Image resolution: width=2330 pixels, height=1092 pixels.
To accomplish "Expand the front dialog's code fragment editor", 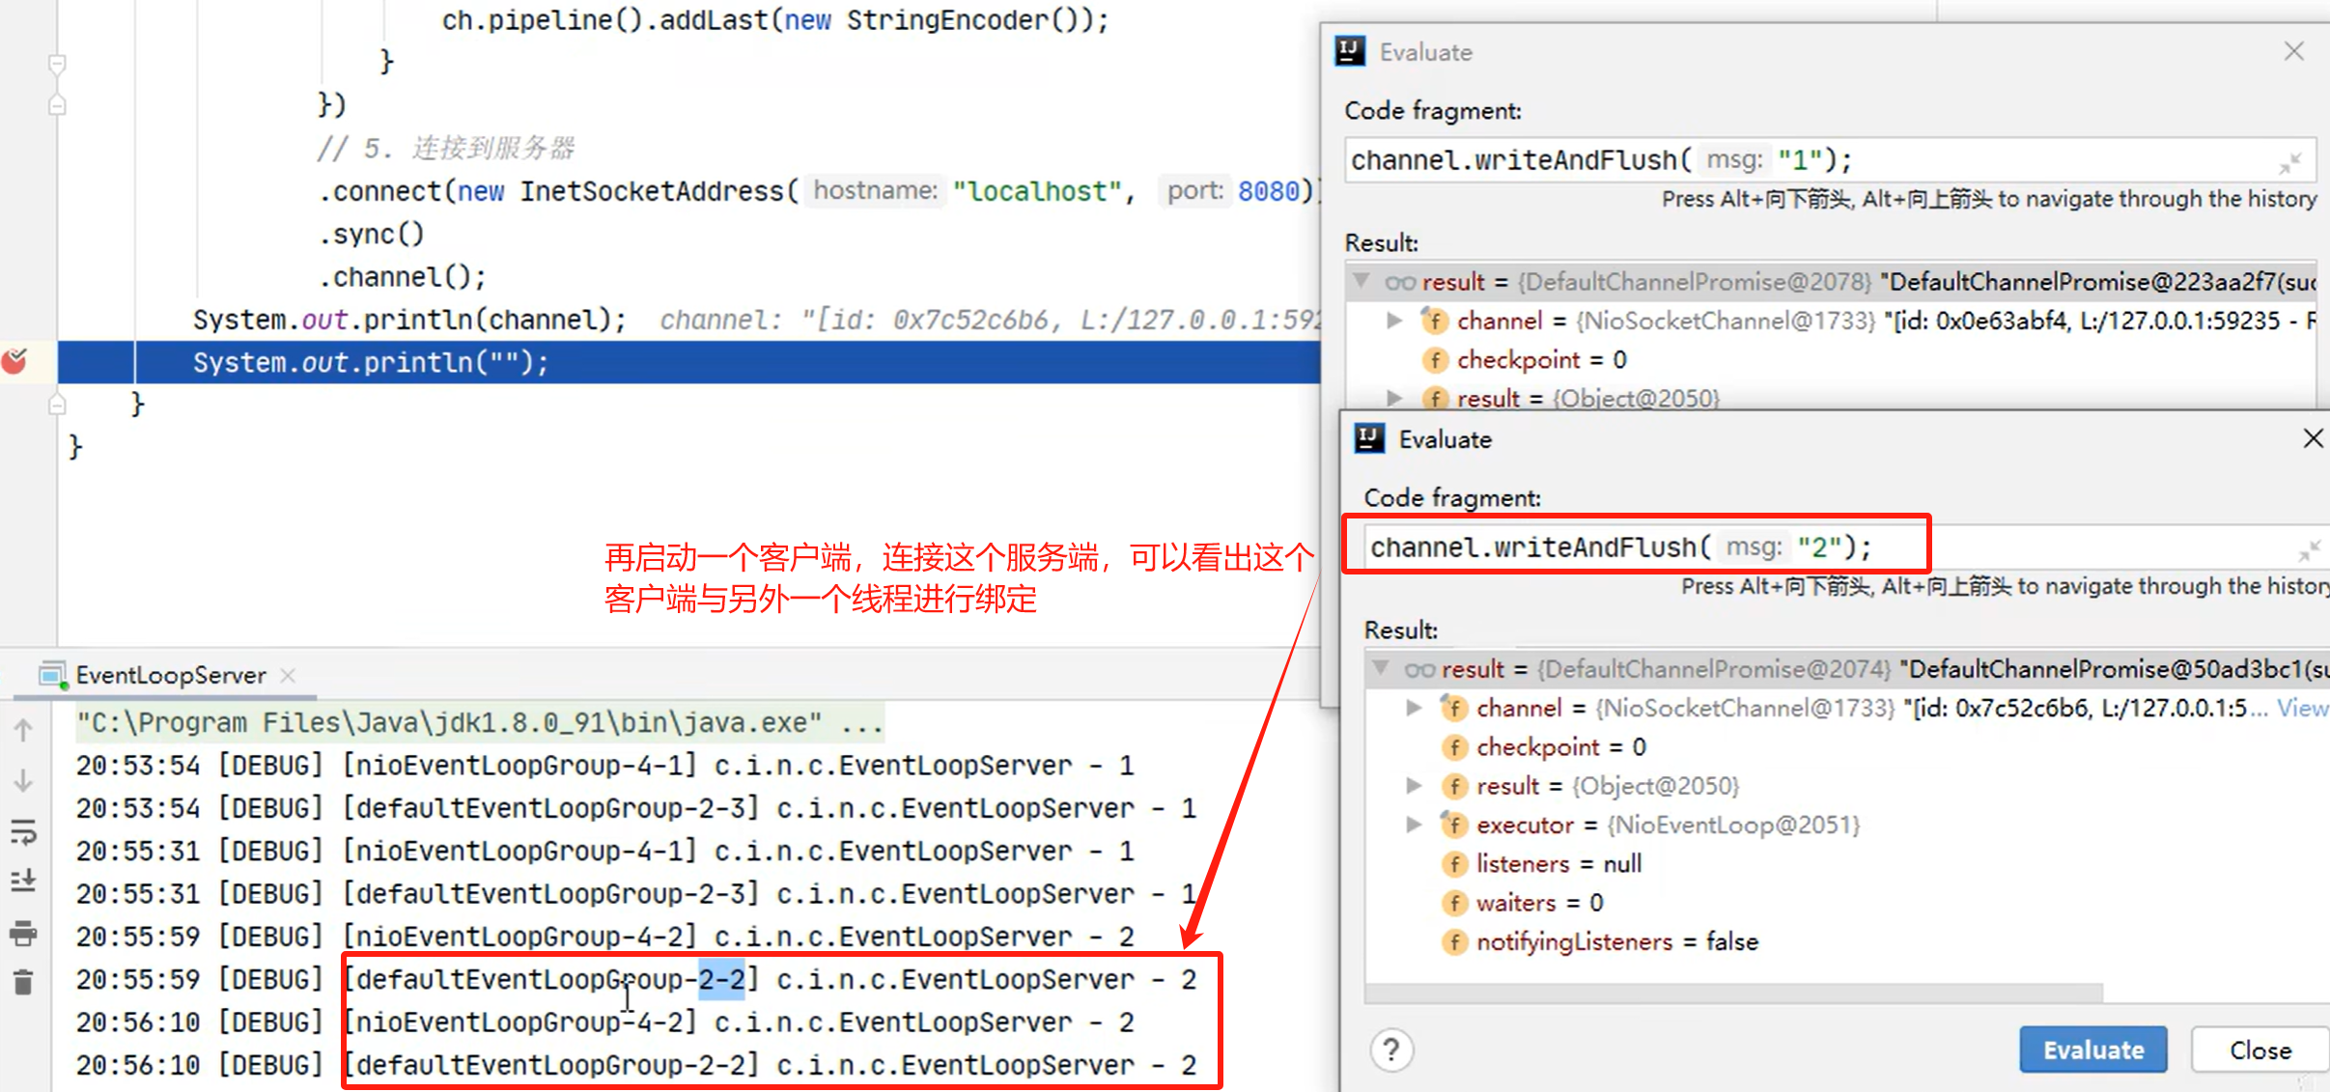I will pyautogui.click(x=2308, y=550).
